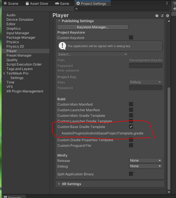Select Preset Manager category
Viewport: 176px width, 198px height.
(x=19, y=55)
